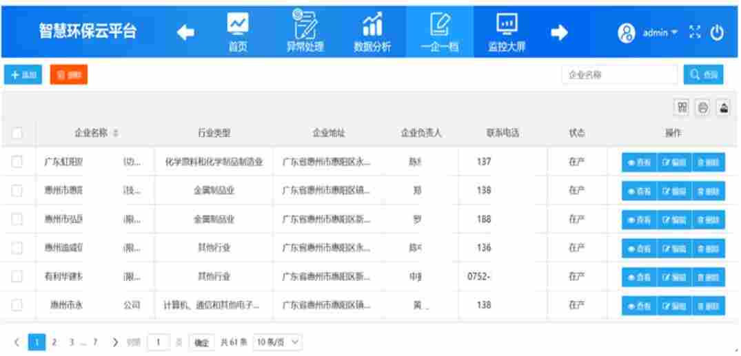Open the 监控大屏 tab
741x356 pixels.
[x=507, y=32]
